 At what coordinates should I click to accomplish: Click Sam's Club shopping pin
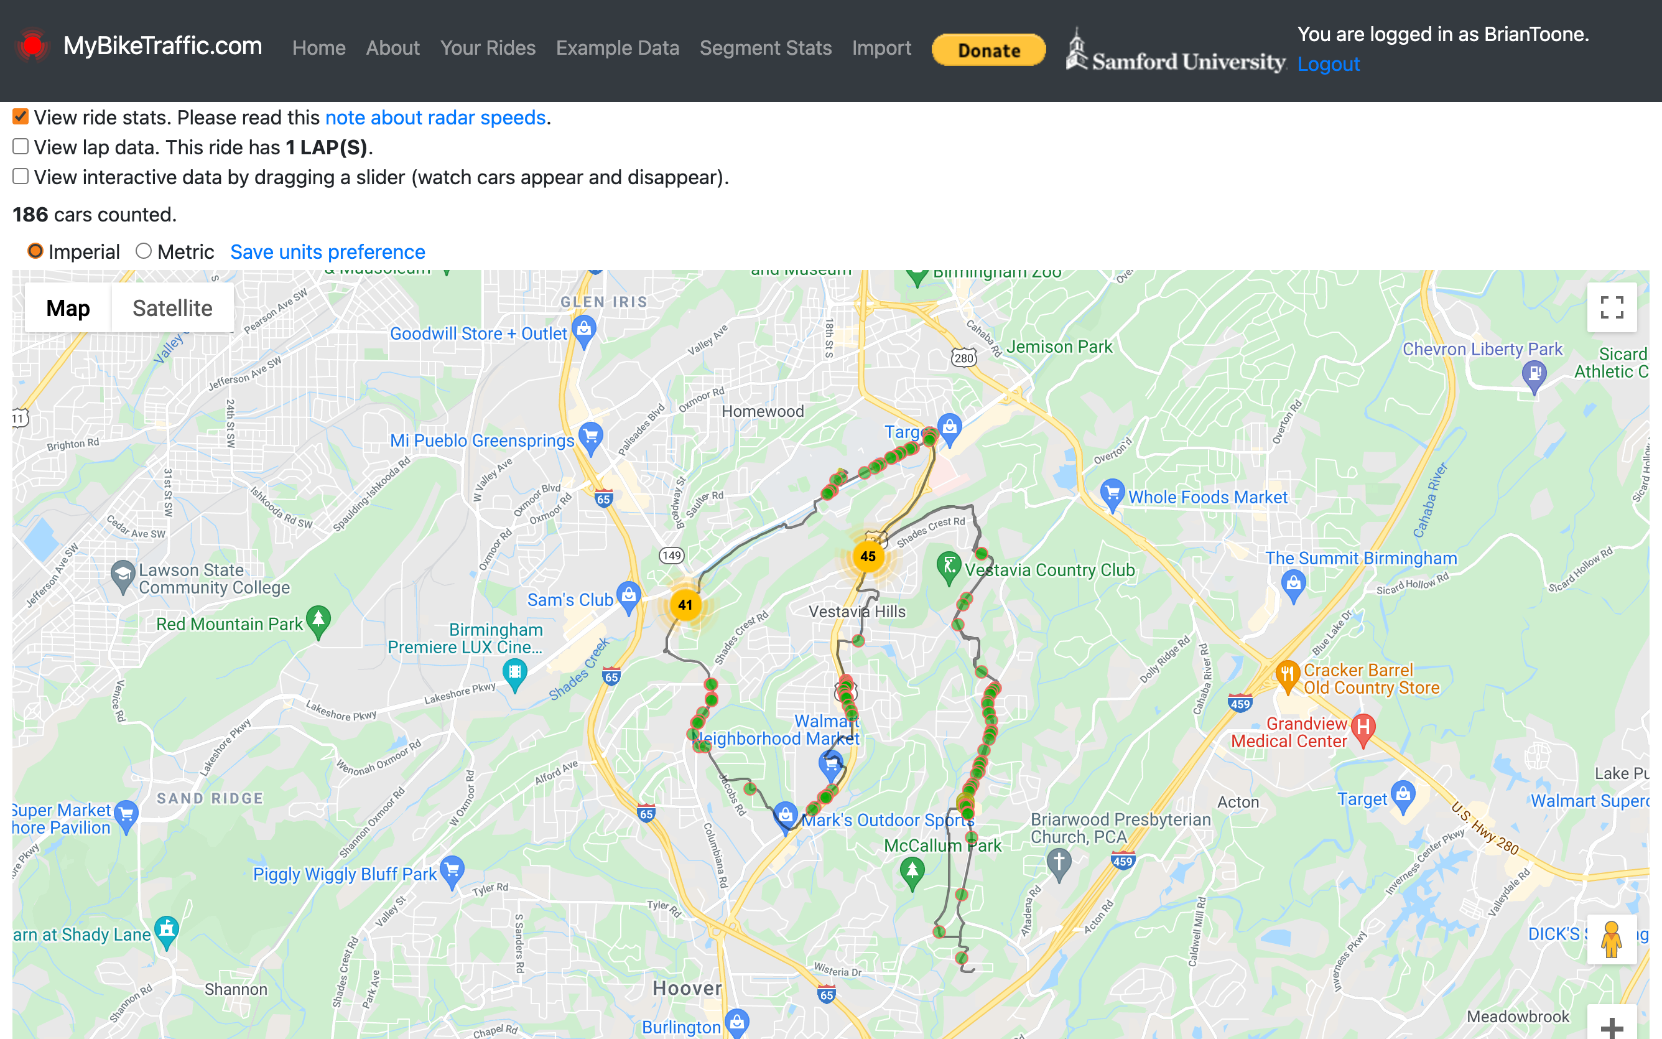click(x=628, y=599)
